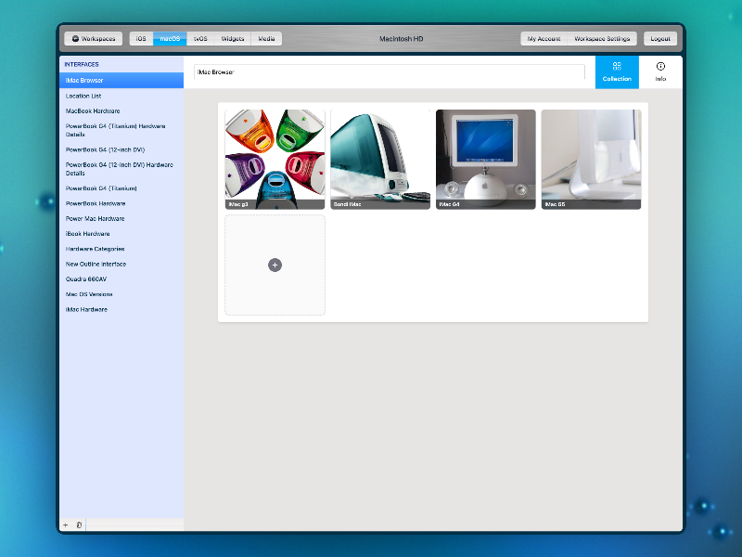Select Hardware Categories in the sidebar
The height and width of the screenshot is (557, 742).
click(95, 249)
